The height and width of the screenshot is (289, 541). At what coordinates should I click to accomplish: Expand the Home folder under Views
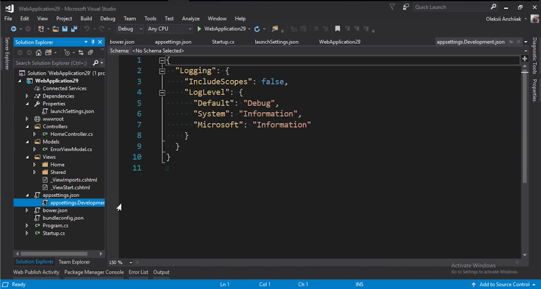pyautogui.click(x=35, y=165)
